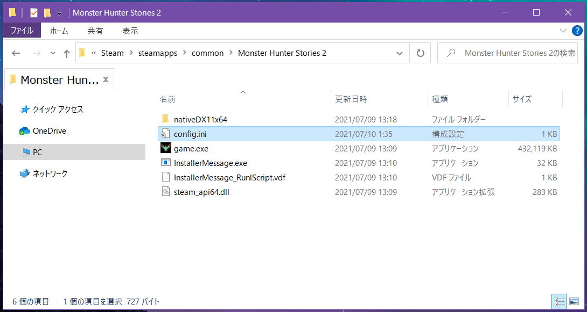587x312 pixels.
Task: Refresh the folder view
Action: (x=421, y=53)
